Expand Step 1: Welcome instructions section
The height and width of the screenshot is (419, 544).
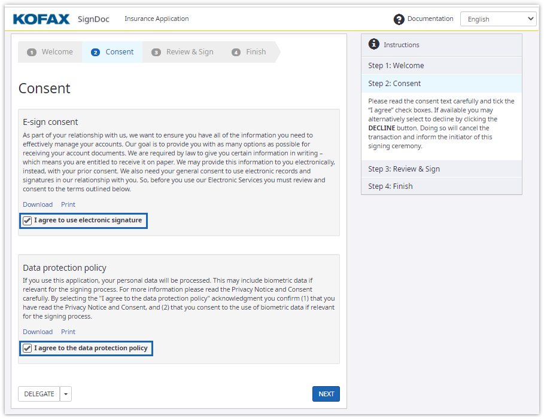point(441,66)
